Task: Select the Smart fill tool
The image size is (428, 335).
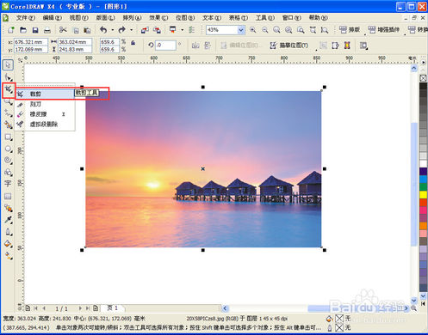Action: tap(8, 125)
